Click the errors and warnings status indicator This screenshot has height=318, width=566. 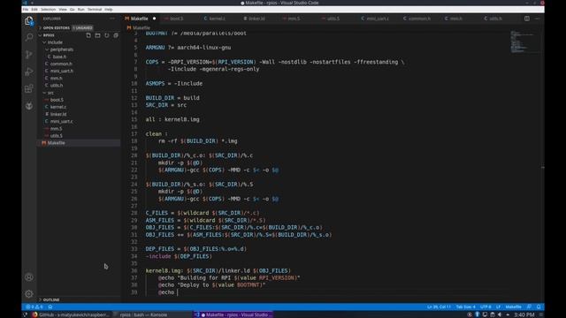tap(34, 307)
